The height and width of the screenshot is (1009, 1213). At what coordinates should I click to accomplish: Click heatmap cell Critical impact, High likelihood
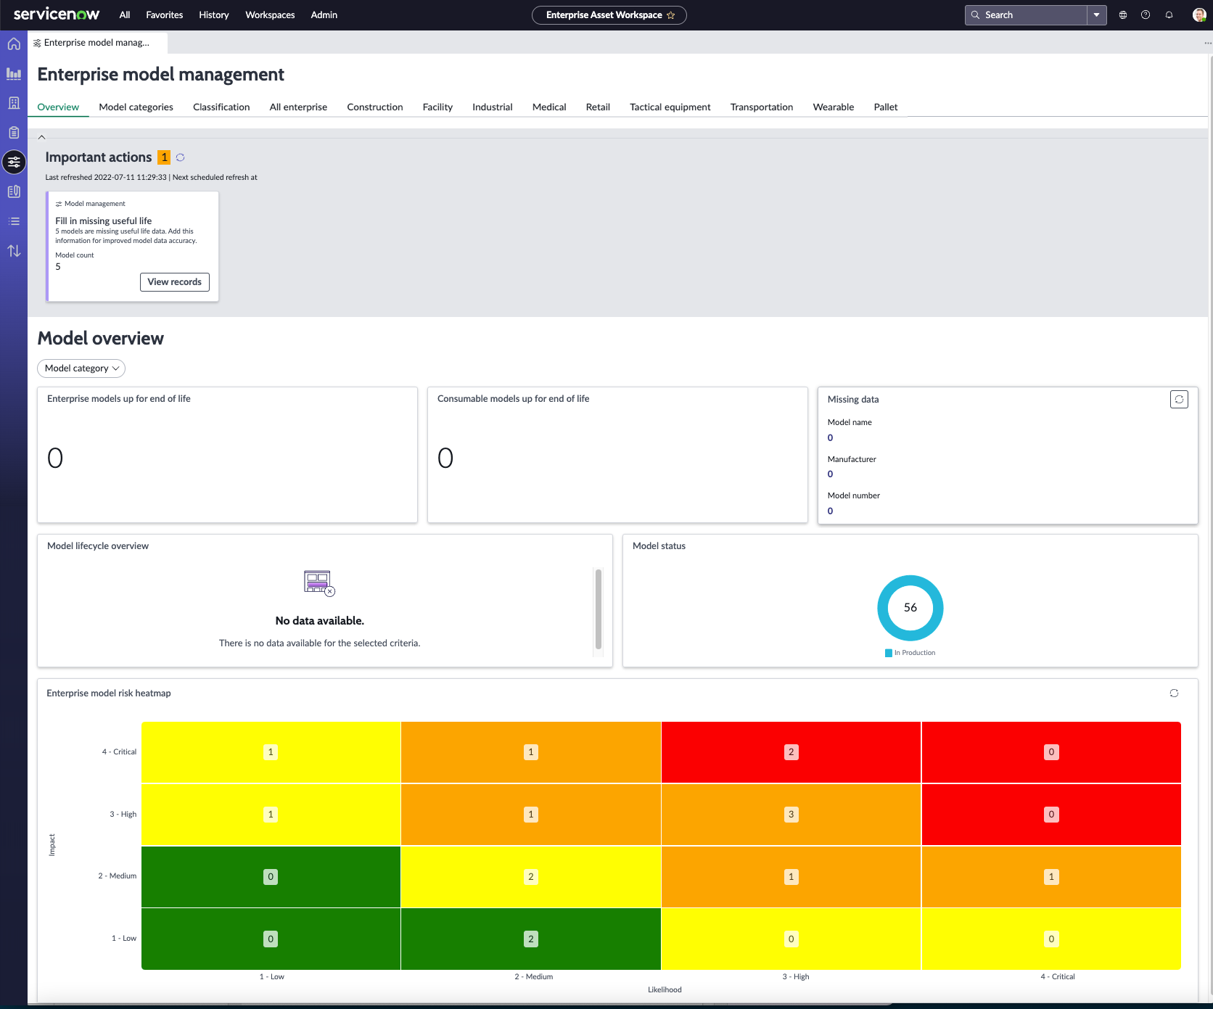tap(791, 752)
